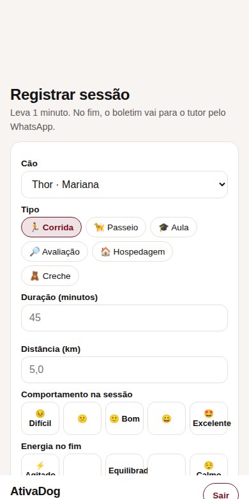Select the Aula graduation cap chip
The height and width of the screenshot is (499, 249).
pyautogui.click(x=174, y=227)
